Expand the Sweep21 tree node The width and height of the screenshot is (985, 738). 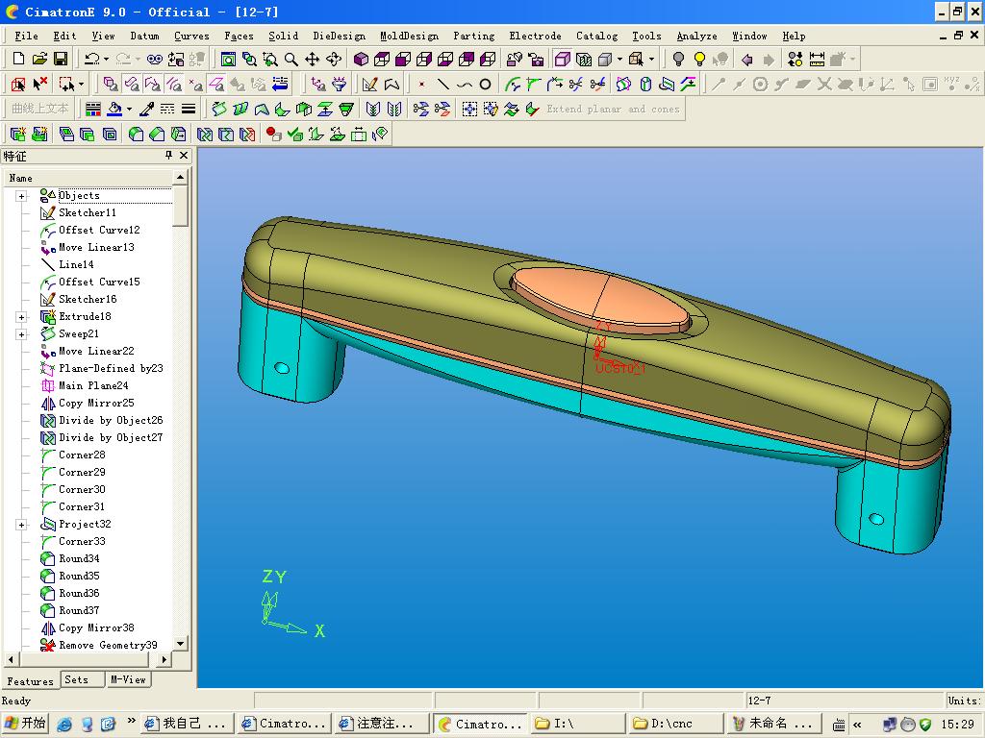click(x=22, y=334)
